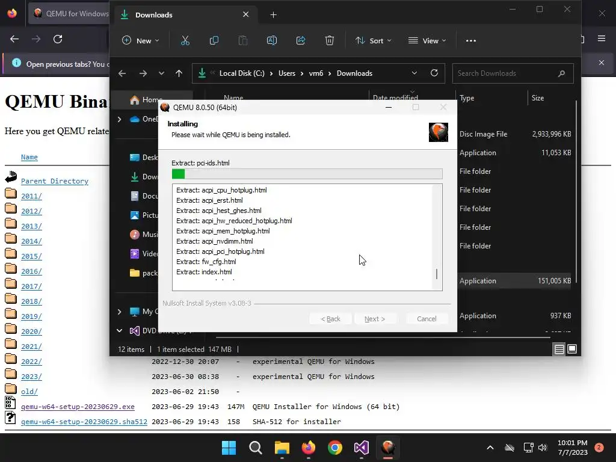Expand the OneDrive tree item
The image size is (616, 462).
pyautogui.click(x=120, y=119)
